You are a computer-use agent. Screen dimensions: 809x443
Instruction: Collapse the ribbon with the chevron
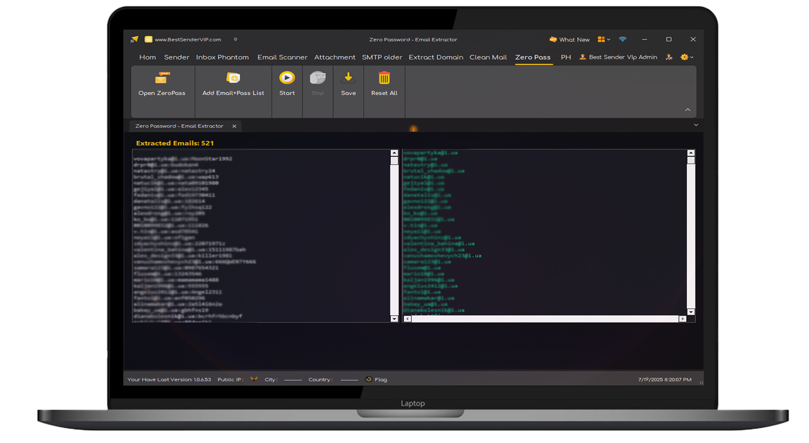click(x=687, y=110)
